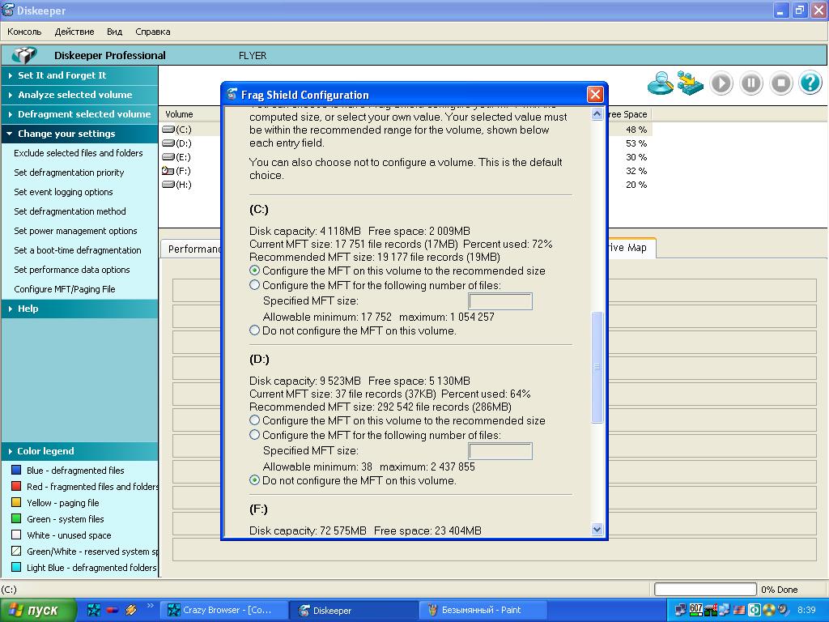Select recommended MFT size for volume D:

click(254, 420)
